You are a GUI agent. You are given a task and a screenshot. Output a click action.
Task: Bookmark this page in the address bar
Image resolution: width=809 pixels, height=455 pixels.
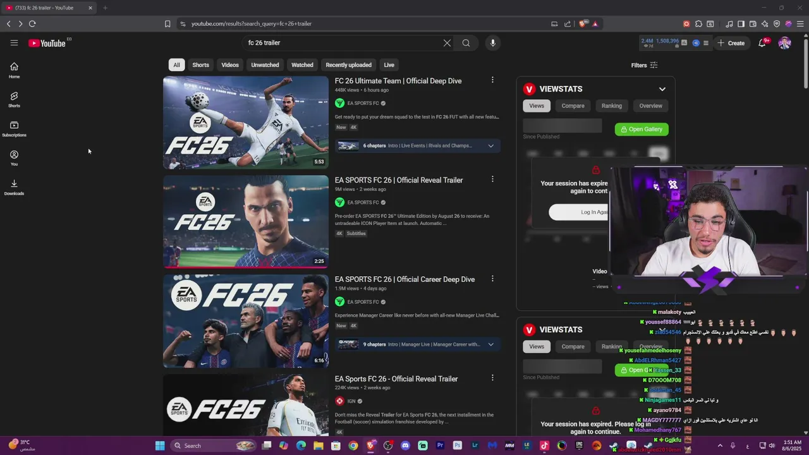coord(167,23)
